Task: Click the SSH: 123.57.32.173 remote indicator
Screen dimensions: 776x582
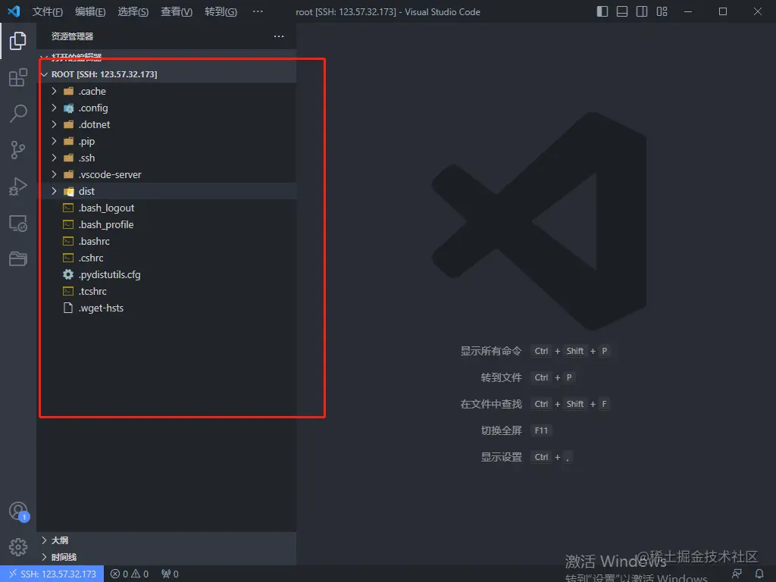Action: pyautogui.click(x=52, y=574)
